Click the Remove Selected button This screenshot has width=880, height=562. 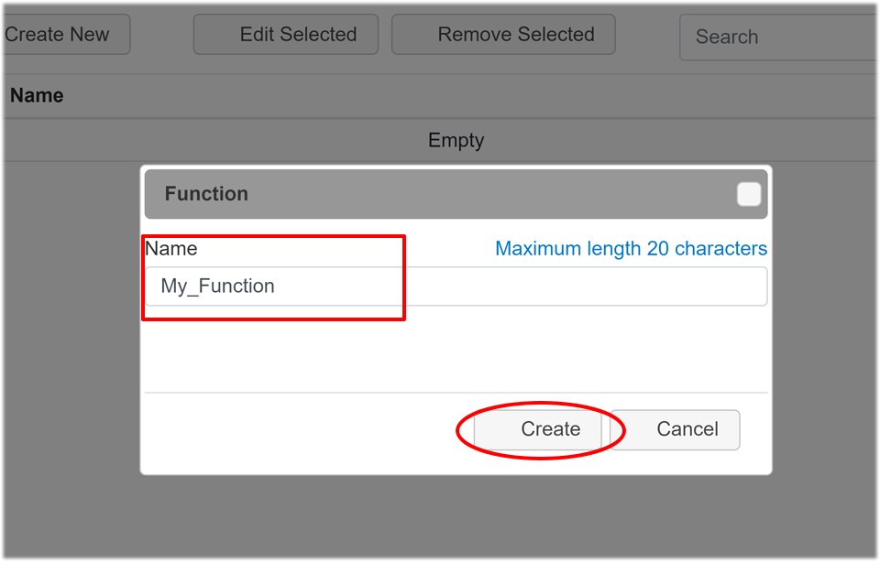point(502,34)
